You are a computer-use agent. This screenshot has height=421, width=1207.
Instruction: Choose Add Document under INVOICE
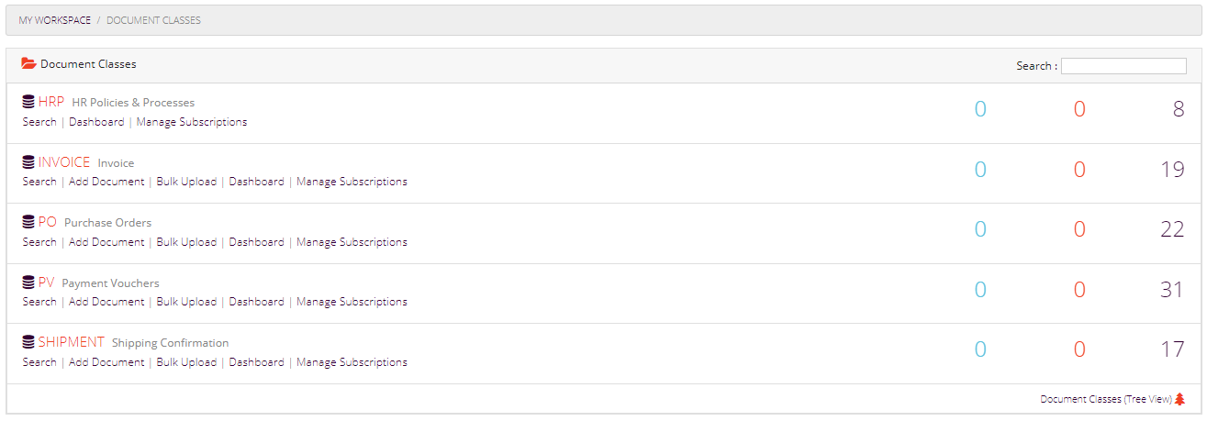[106, 182]
